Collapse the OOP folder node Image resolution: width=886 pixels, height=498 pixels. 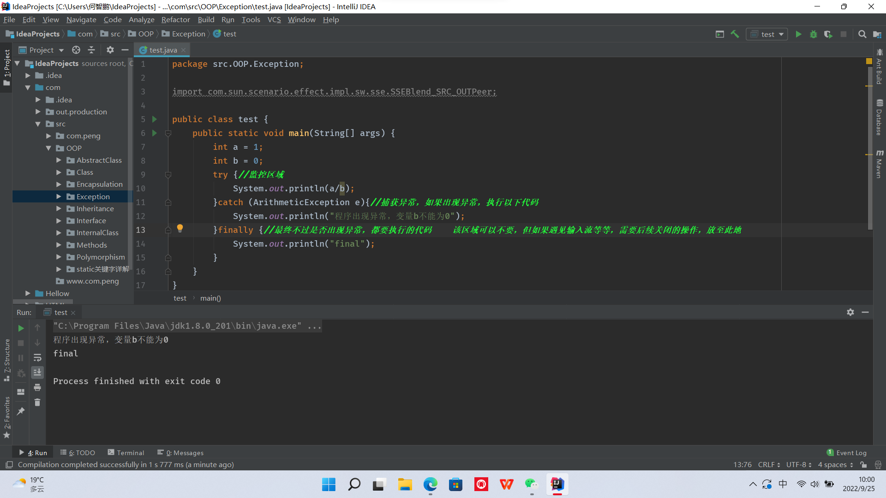pyautogui.click(x=48, y=148)
